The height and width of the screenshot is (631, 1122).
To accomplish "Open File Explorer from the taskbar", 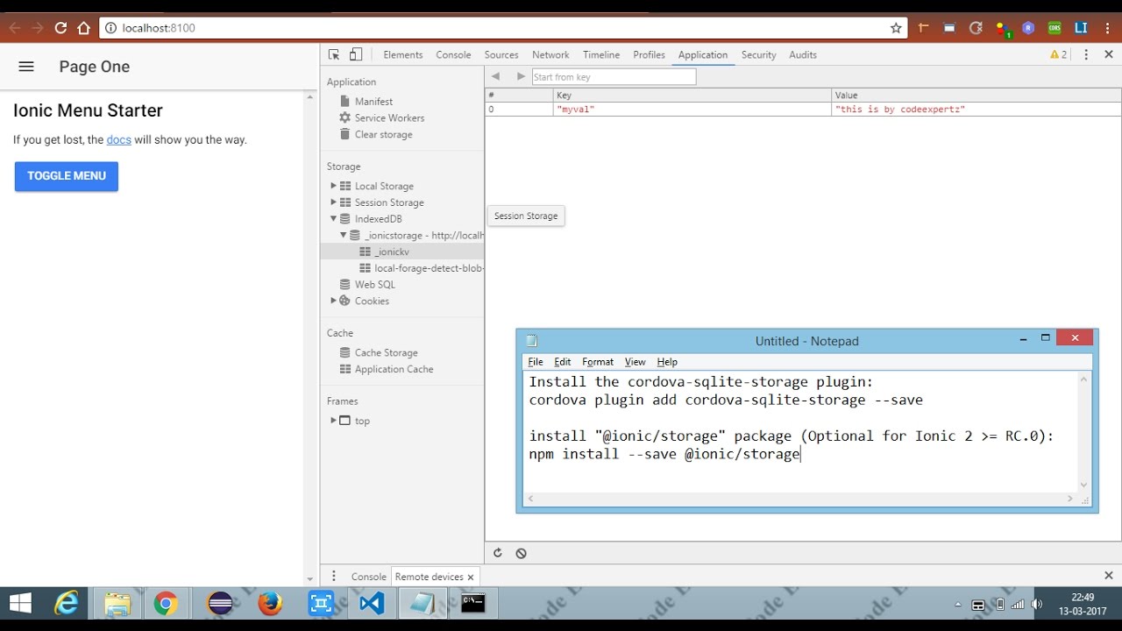I will [x=117, y=603].
